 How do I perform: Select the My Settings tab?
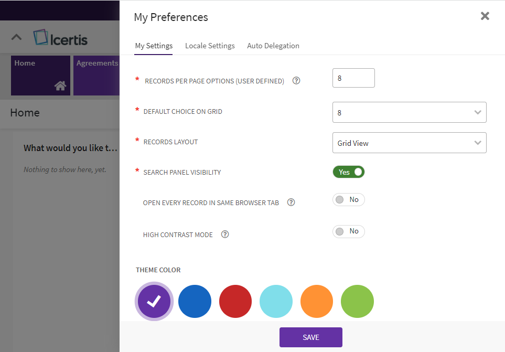(x=154, y=46)
